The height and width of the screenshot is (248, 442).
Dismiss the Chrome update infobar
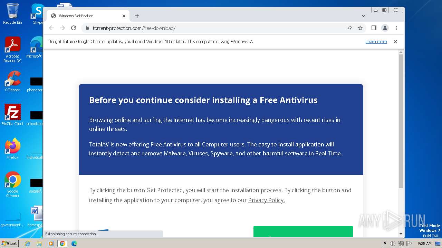(395, 42)
